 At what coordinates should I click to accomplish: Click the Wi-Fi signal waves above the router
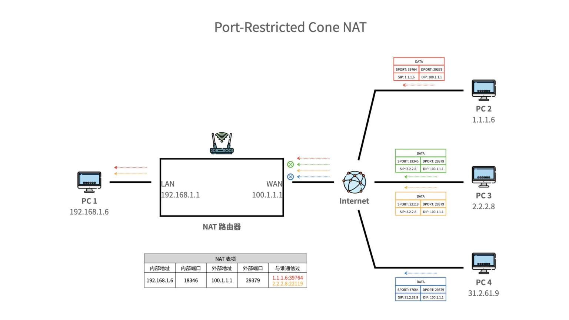(222, 136)
